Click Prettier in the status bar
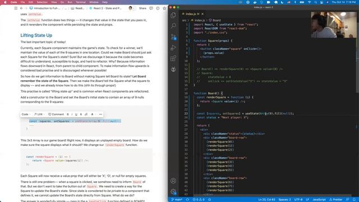The height and width of the screenshot is (202, 359). pos(335,200)
